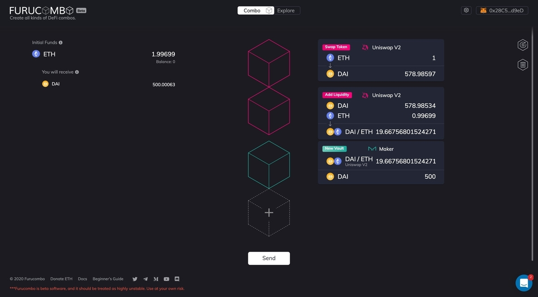538x297 pixels.
Task: Click the cube icon between Combo and Explore
Action: pos(269,10)
